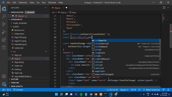Image resolution: width=172 pixels, height=97 pixels.
Task: Switch to the App.js editor tab
Action: coord(59,8)
